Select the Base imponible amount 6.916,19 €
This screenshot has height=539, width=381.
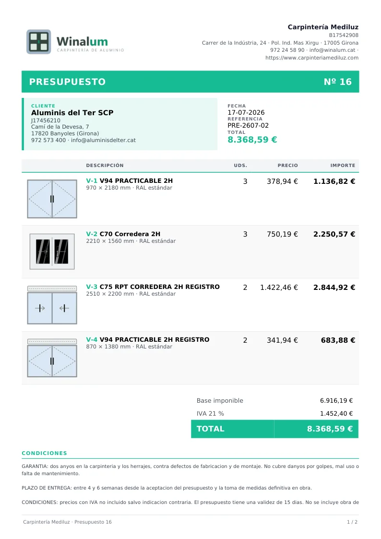coord(336,400)
